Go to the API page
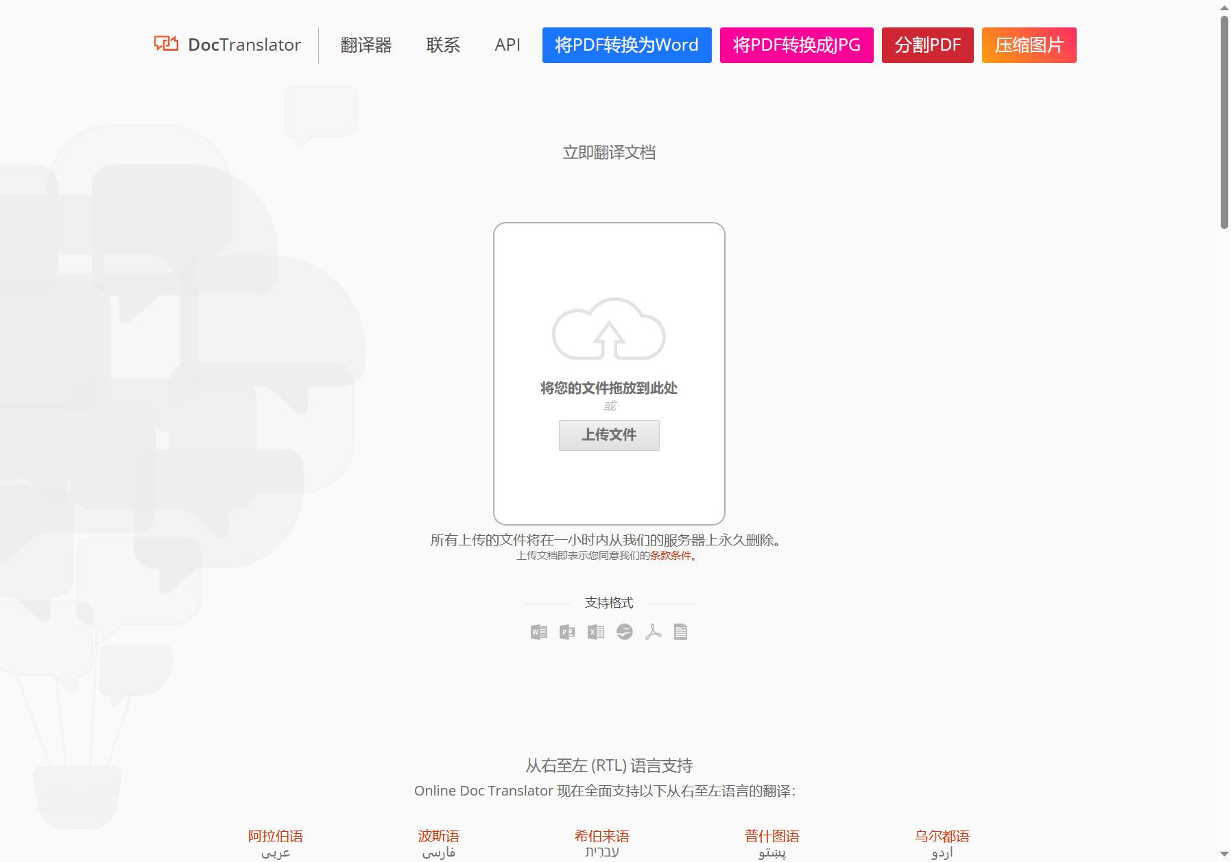The image size is (1231, 862). (x=507, y=45)
